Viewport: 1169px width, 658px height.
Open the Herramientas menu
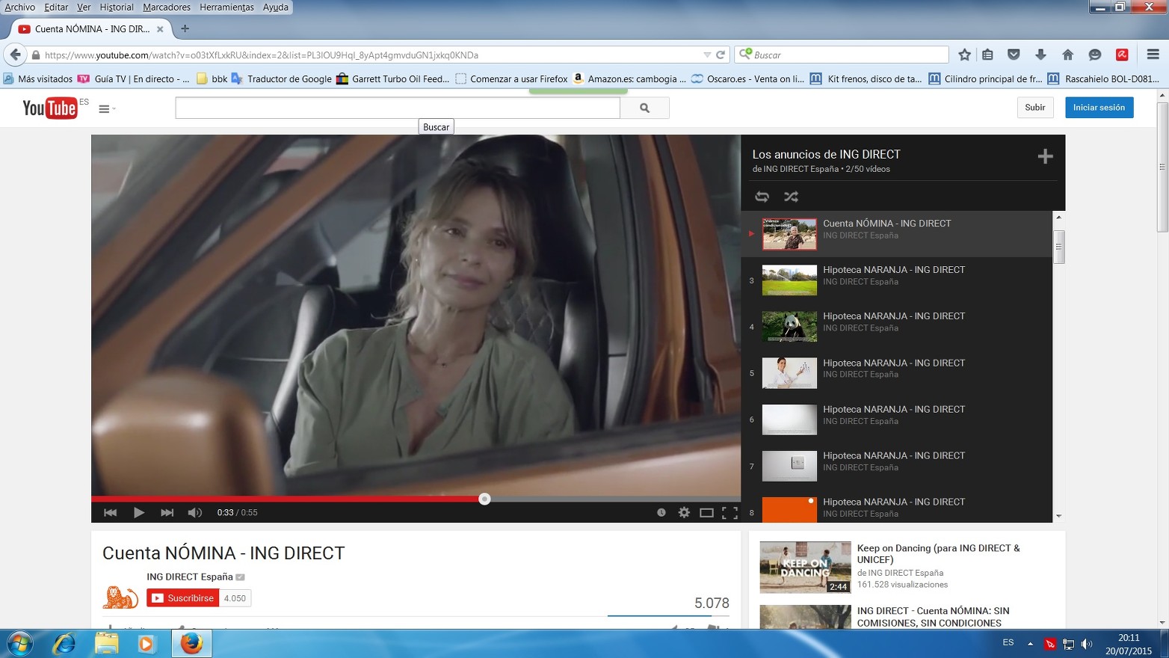[x=227, y=7]
